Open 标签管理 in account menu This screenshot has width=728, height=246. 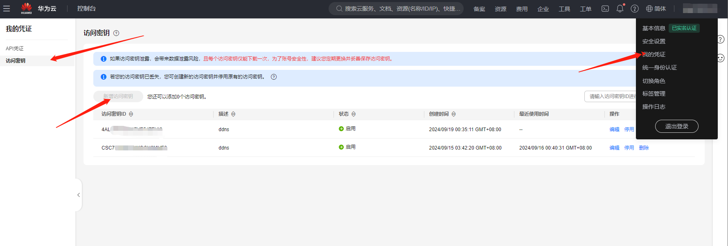[654, 94]
